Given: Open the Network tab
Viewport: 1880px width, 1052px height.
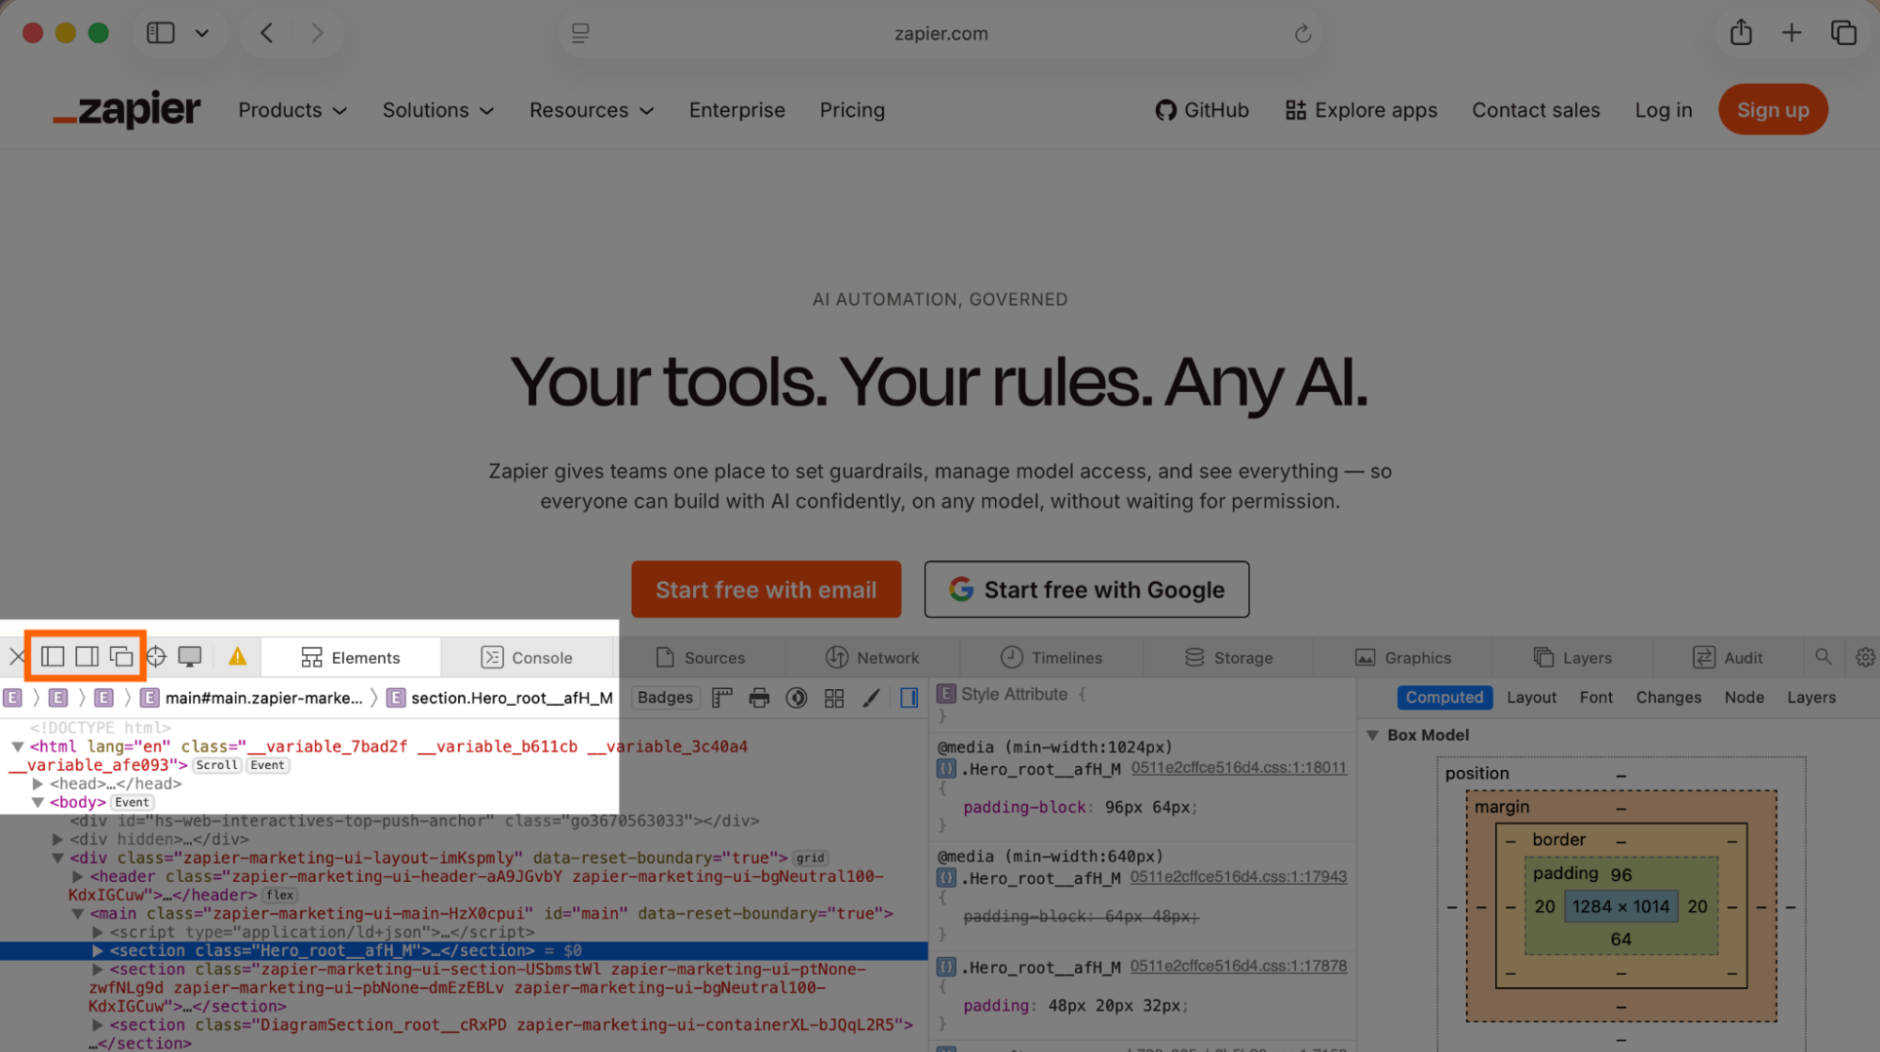Looking at the screenshot, I should click(872, 657).
